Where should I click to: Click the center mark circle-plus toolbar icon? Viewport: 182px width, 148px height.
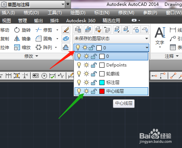(x=44, y=76)
